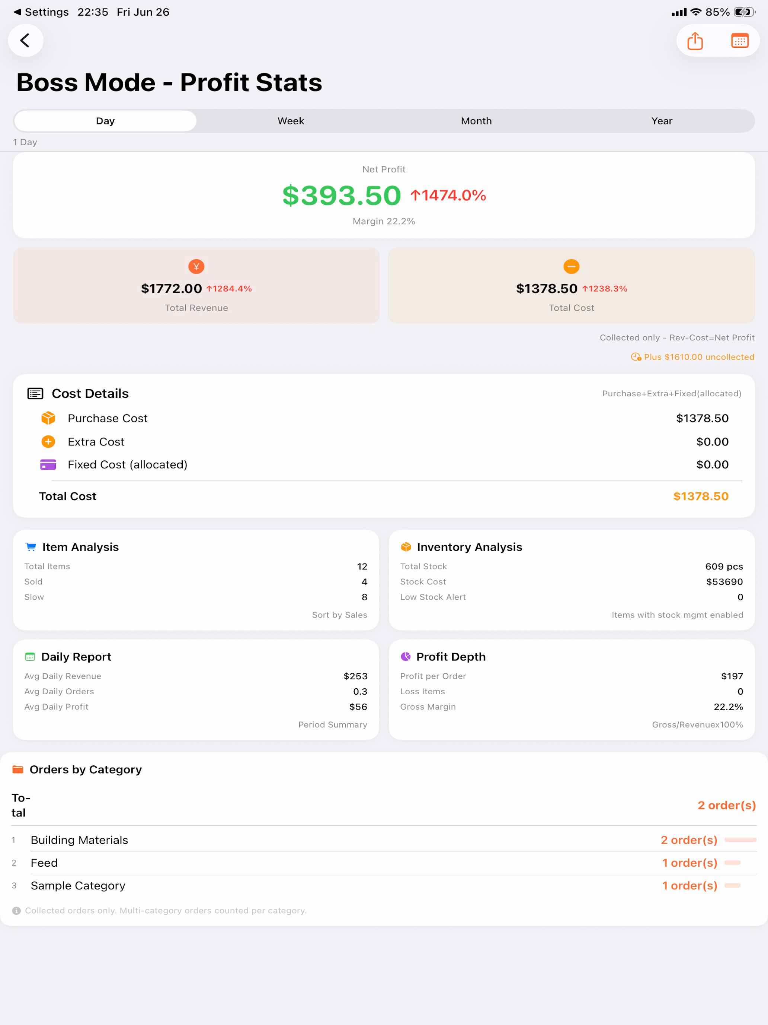Tap the Purchase Cost box icon
The width and height of the screenshot is (768, 1025).
48,418
